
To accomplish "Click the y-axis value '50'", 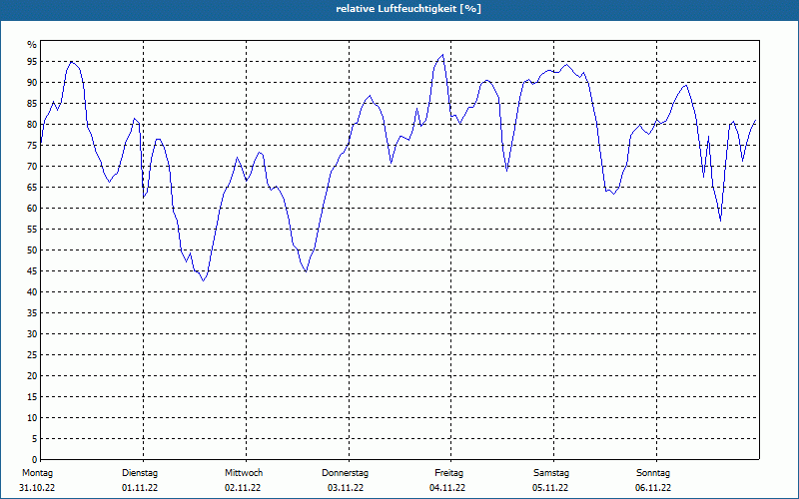I will pyautogui.click(x=32, y=250).
